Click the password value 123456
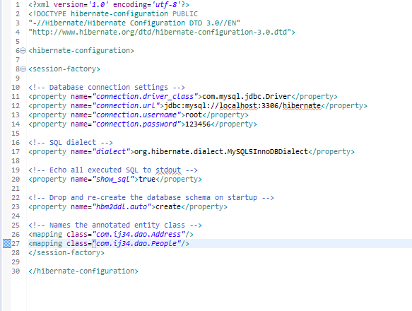This screenshot has width=412, height=311. pos(198,124)
